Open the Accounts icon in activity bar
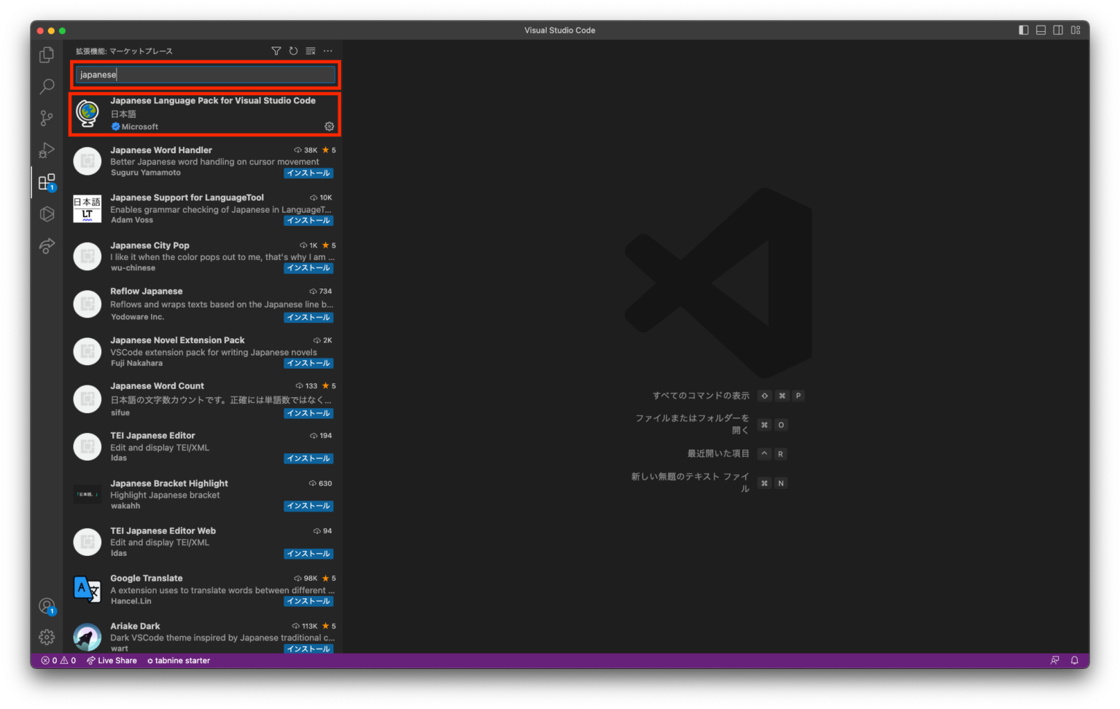This screenshot has width=1120, height=709. click(x=46, y=605)
